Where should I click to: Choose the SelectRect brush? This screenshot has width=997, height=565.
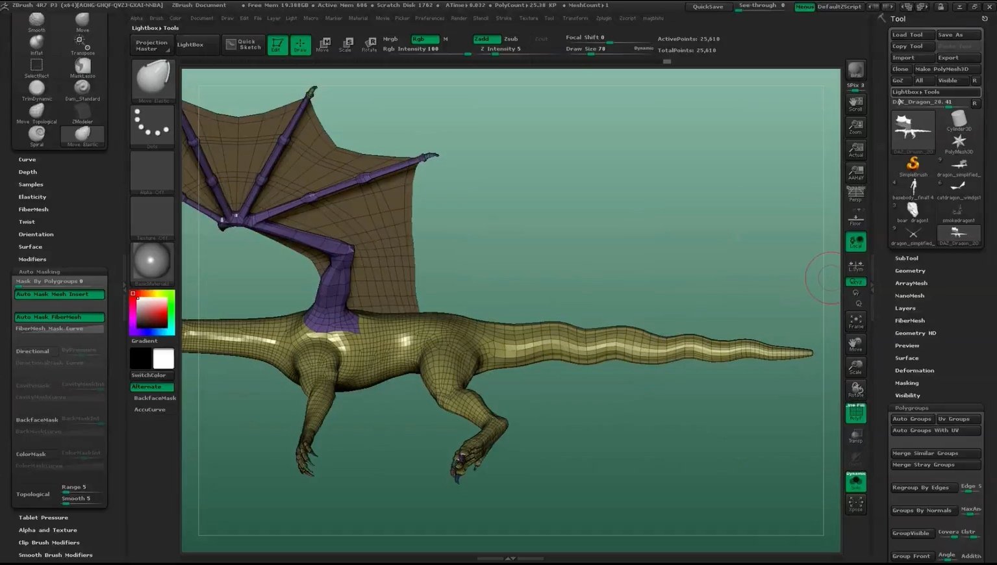coord(36,68)
